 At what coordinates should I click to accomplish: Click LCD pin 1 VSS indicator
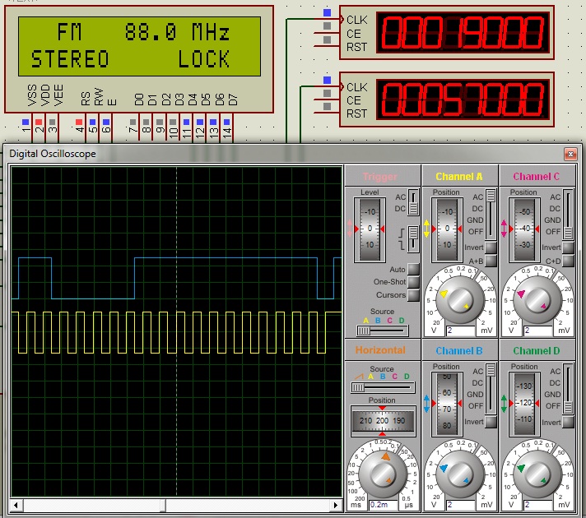26,123
